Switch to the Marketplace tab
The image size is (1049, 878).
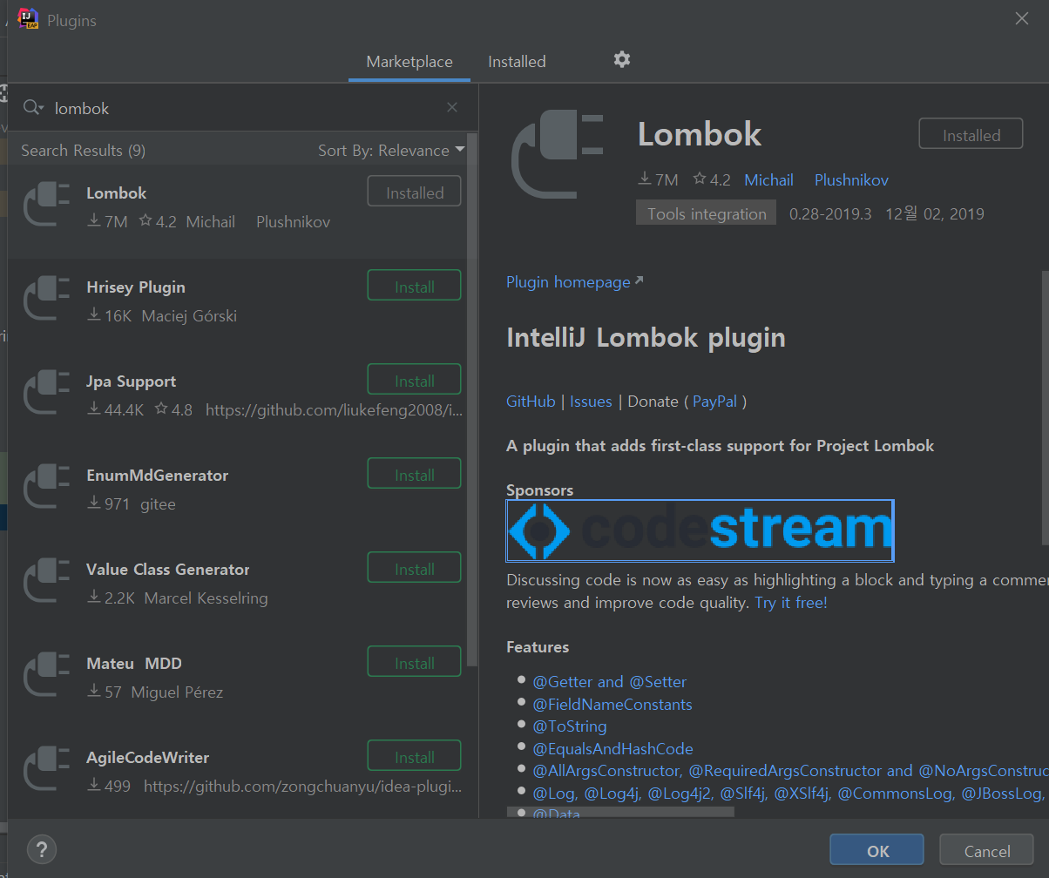[409, 62]
